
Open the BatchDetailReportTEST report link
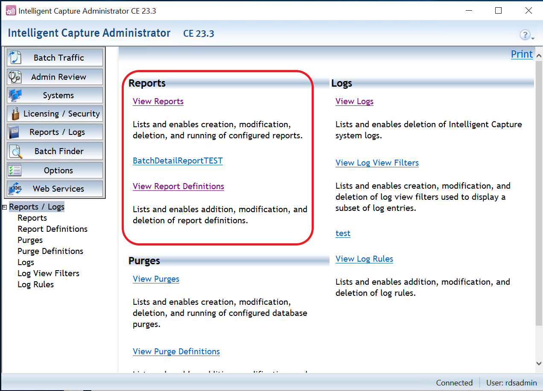[x=178, y=161]
